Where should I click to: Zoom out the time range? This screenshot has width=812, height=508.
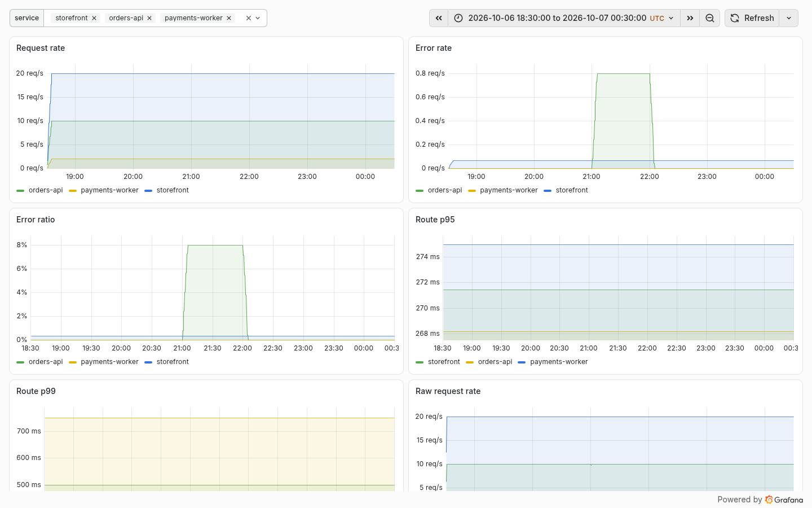(x=709, y=18)
